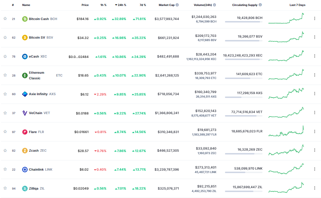This screenshot has height=198, width=321.
Task: Open Chainlink 7-day sparkline chart
Action: click(x=286, y=169)
